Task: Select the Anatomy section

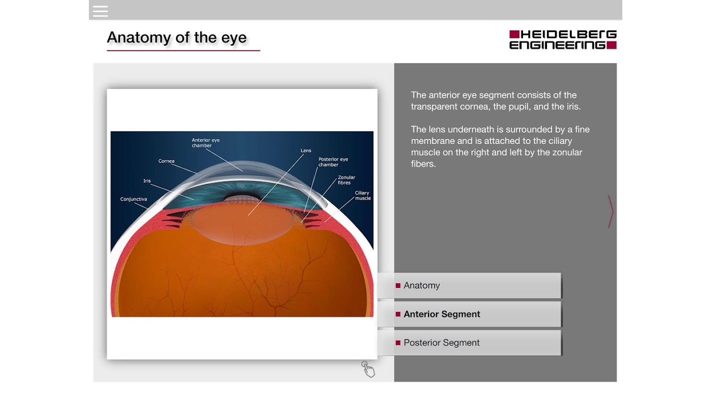Action: click(469, 285)
